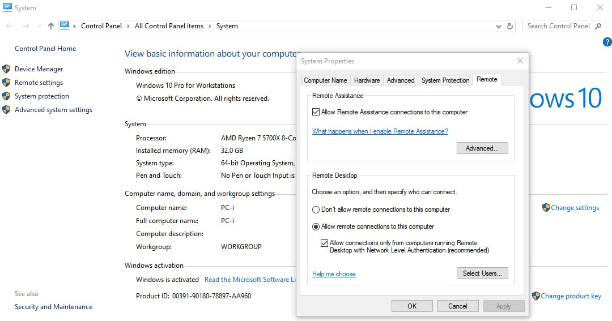The height and width of the screenshot is (321, 612).
Task: Click the Advanced button under Remote Assistance
Action: [482, 148]
